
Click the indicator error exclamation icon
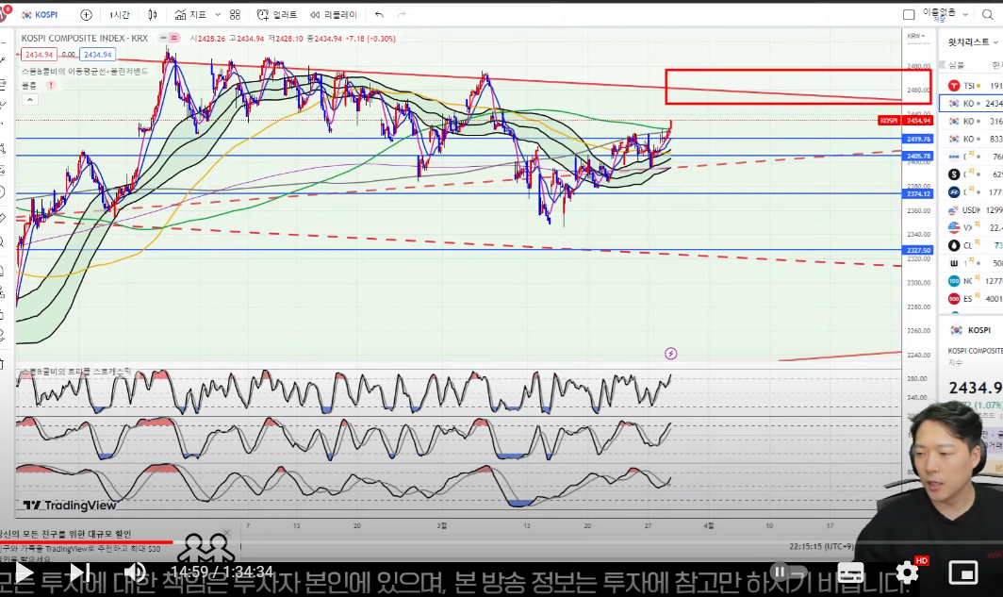point(51,85)
